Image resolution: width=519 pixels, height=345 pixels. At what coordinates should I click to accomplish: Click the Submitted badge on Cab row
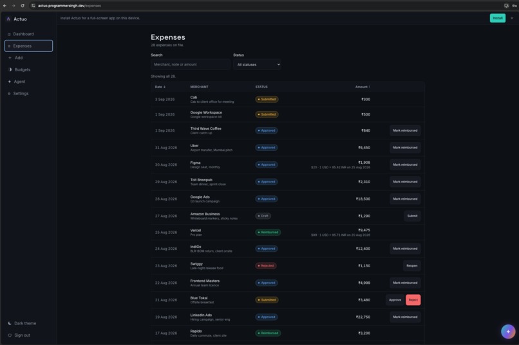pos(267,100)
